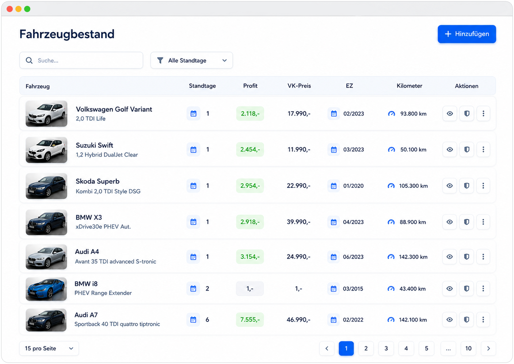Open more actions for Suzuki Swift
This screenshot has height=364, width=514.
coord(483,149)
